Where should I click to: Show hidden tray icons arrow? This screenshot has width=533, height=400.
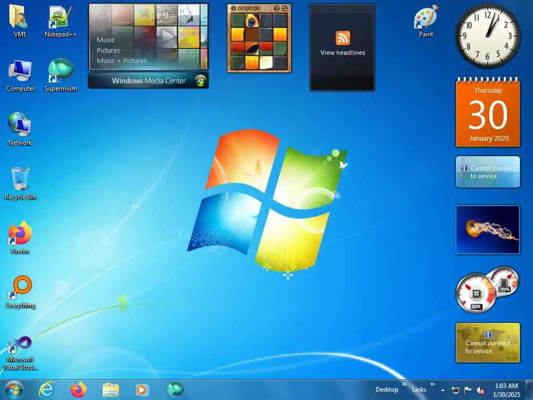click(x=442, y=390)
